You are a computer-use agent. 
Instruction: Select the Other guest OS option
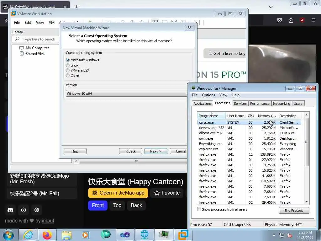68,75
